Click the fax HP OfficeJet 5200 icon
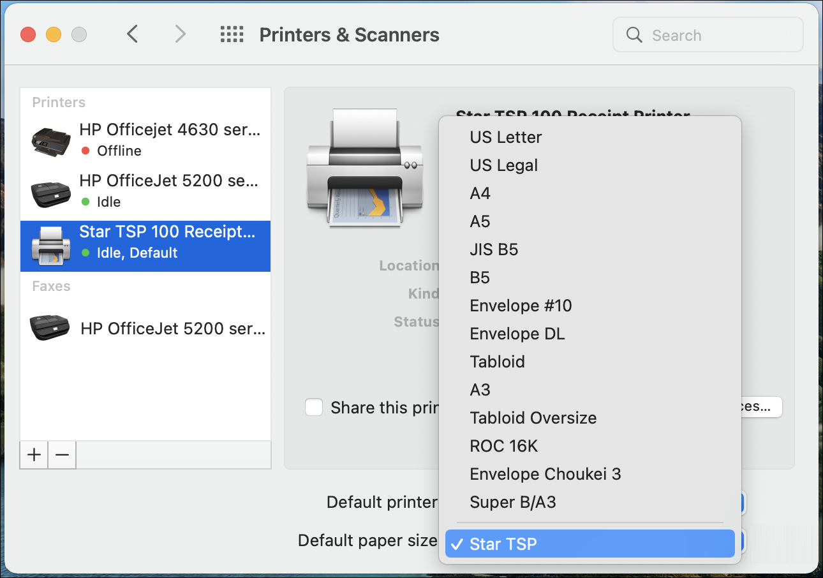Viewport: 823px width, 578px height. pyautogui.click(x=50, y=328)
